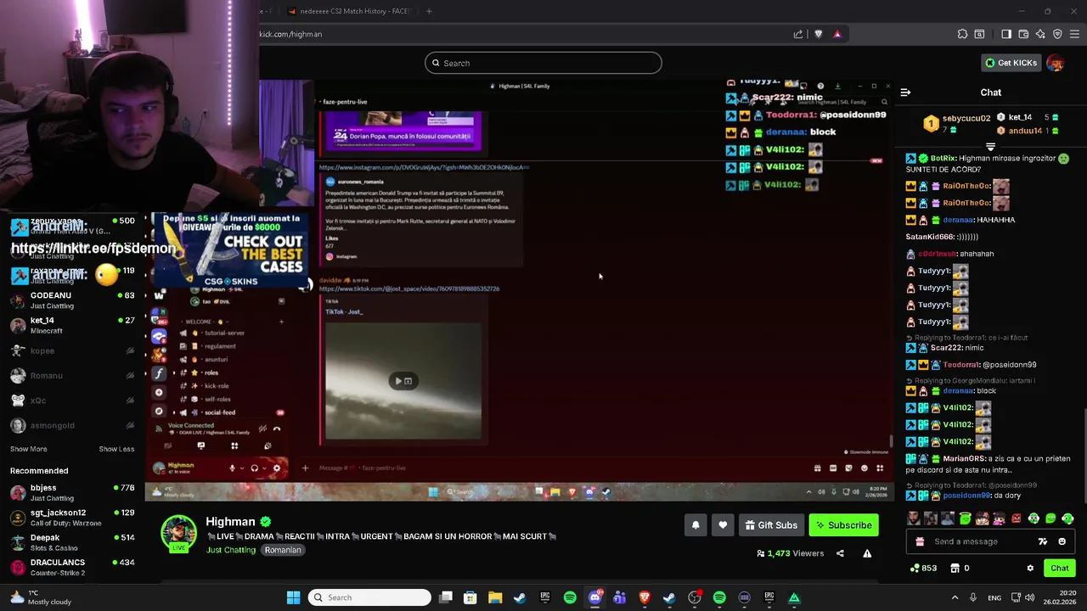Image resolution: width=1087 pixels, height=611 pixels.
Task: Open the browser extensions puzzle icon
Action: 962,34
